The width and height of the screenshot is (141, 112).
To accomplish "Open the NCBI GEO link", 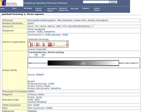I will pos(37,100).
